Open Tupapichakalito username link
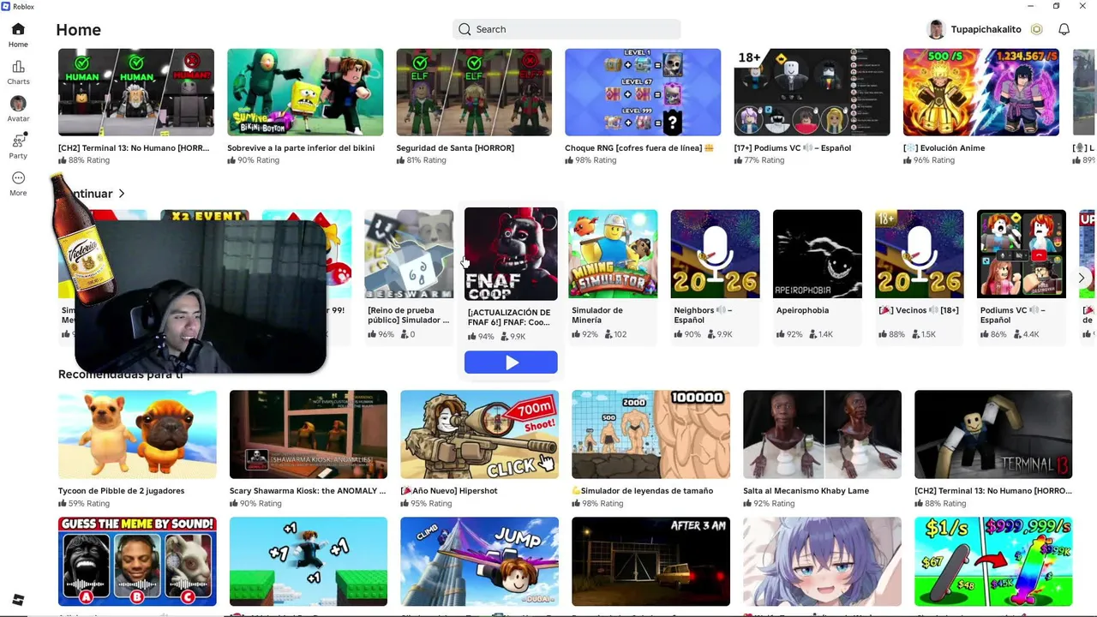This screenshot has height=617, width=1097. [986, 29]
